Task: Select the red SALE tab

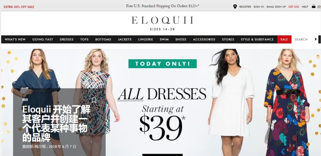Action: tap(284, 39)
